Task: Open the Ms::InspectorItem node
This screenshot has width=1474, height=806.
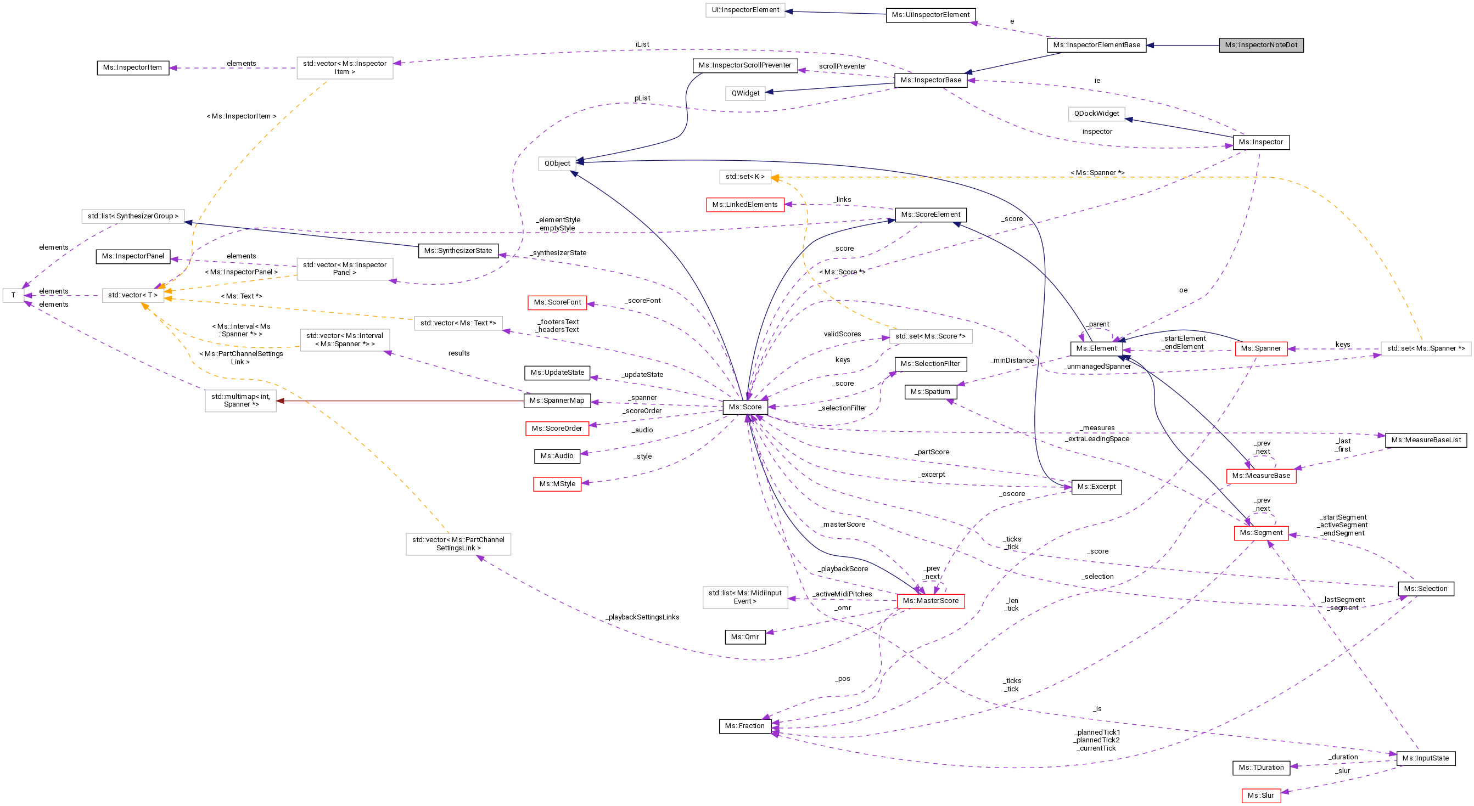Action: click(133, 68)
